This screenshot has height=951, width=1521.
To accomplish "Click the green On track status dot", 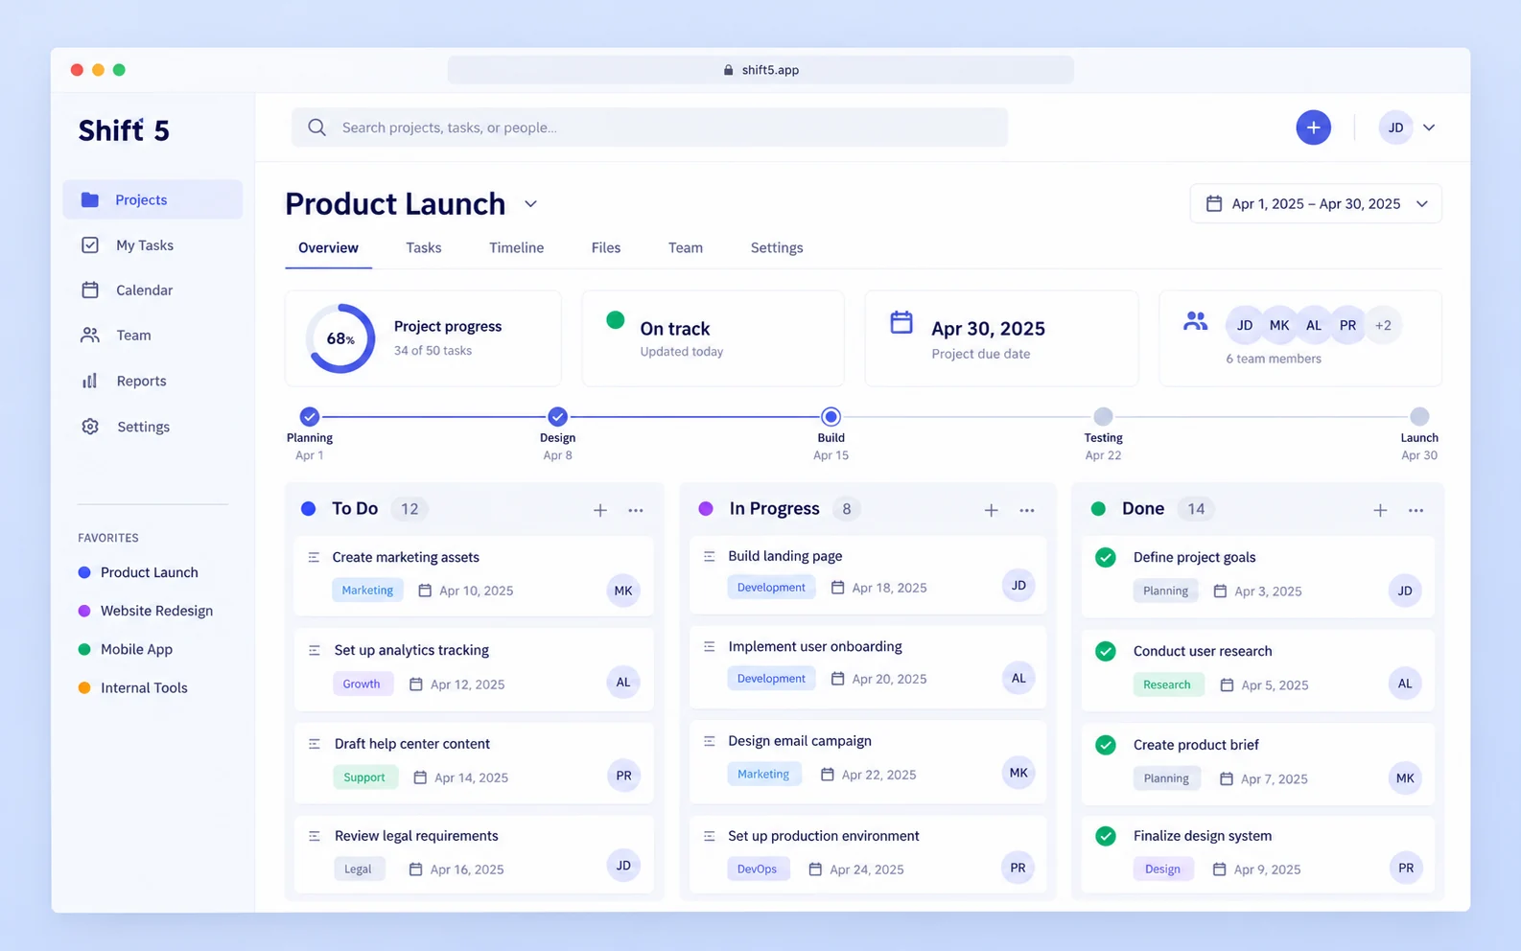I will (616, 320).
